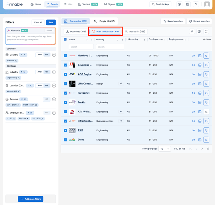This screenshot has height=205, width=215.
Task: Click Download (168) button
Action: (76, 31)
